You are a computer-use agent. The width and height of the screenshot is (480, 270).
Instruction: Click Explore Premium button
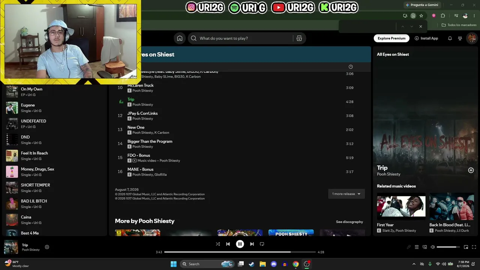391,38
